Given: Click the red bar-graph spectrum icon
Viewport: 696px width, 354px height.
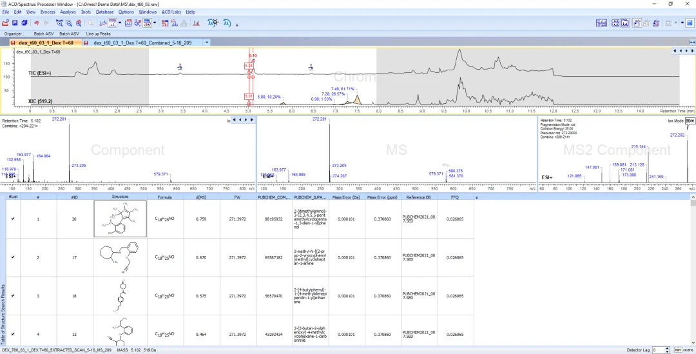Looking at the screenshot, I should pos(196,23).
